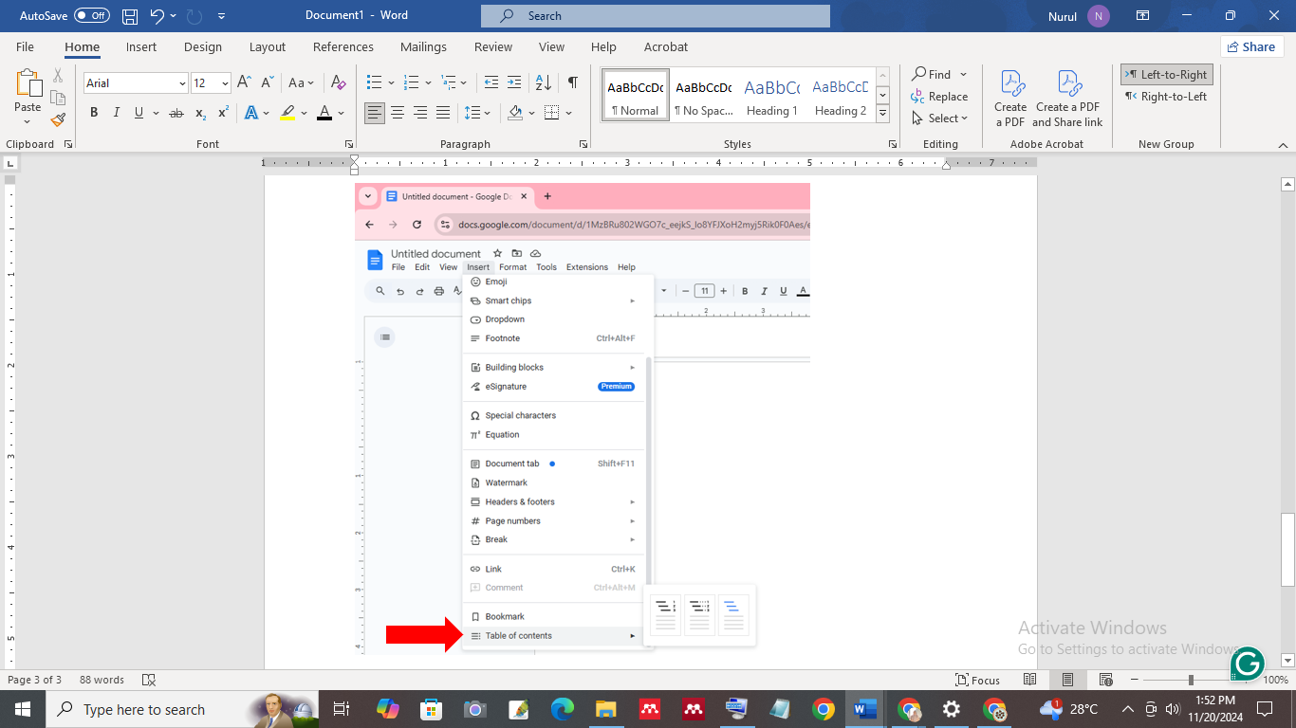Image resolution: width=1296 pixels, height=728 pixels.
Task: Click the Save icon in the title bar
Action: pyautogui.click(x=130, y=16)
